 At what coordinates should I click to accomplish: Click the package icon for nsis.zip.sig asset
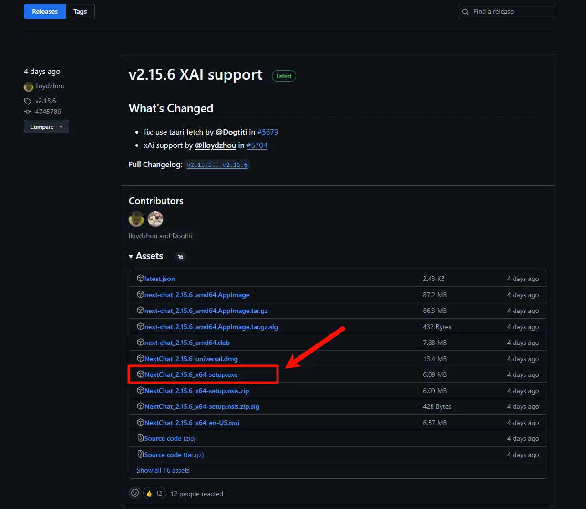pyautogui.click(x=141, y=406)
